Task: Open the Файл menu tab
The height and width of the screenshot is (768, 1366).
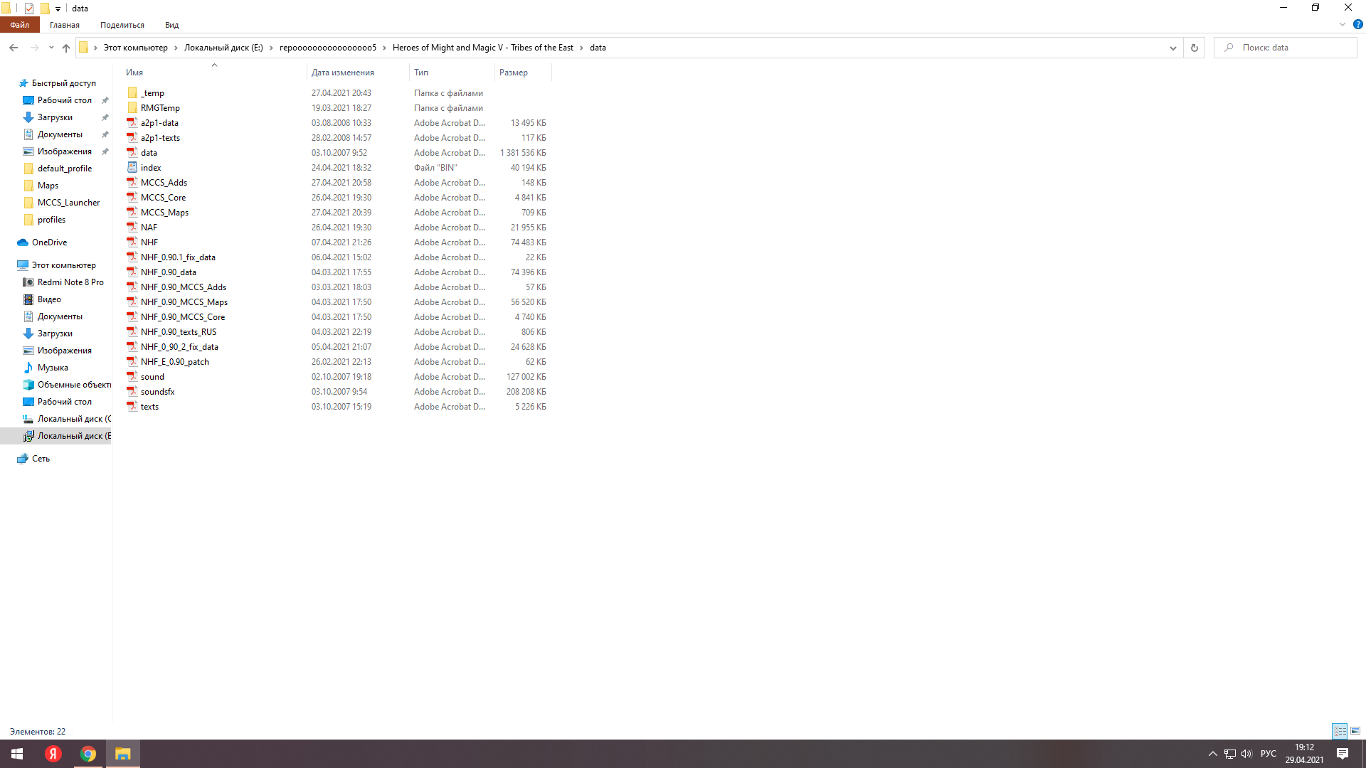Action: coord(20,25)
